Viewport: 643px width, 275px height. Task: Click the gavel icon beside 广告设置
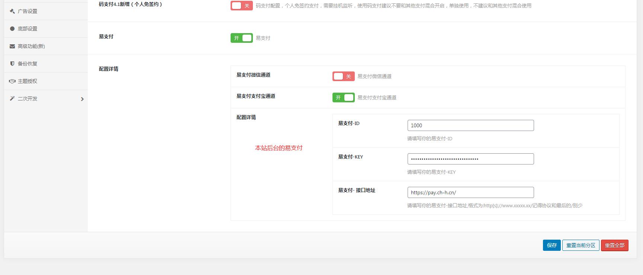point(12,11)
